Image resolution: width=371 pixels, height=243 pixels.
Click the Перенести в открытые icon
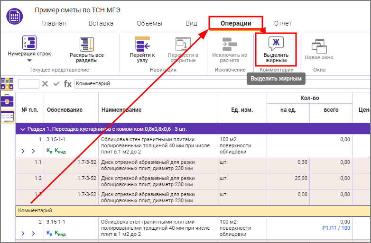point(182,44)
